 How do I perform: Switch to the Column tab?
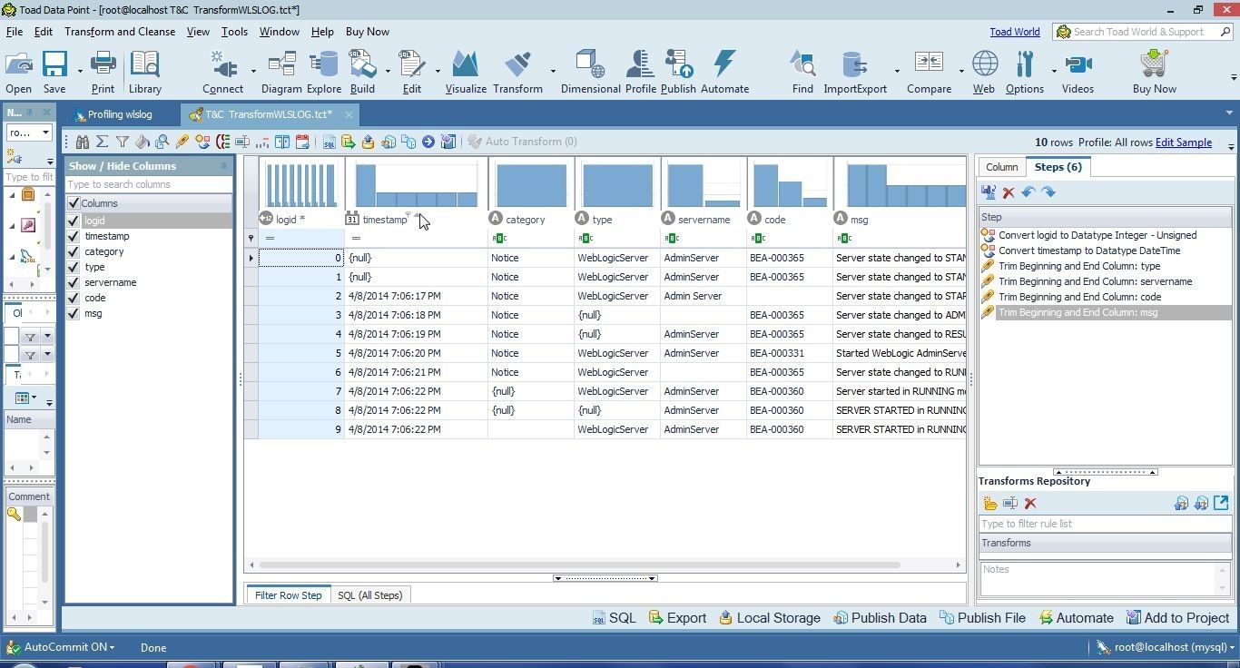[x=1001, y=167]
